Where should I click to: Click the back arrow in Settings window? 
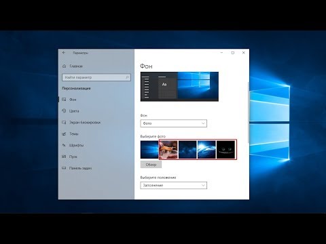click(64, 53)
